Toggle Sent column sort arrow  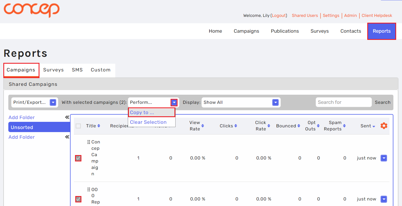[374, 127]
